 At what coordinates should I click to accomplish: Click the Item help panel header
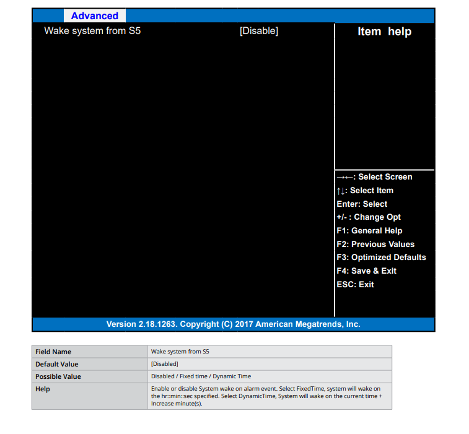(x=384, y=32)
